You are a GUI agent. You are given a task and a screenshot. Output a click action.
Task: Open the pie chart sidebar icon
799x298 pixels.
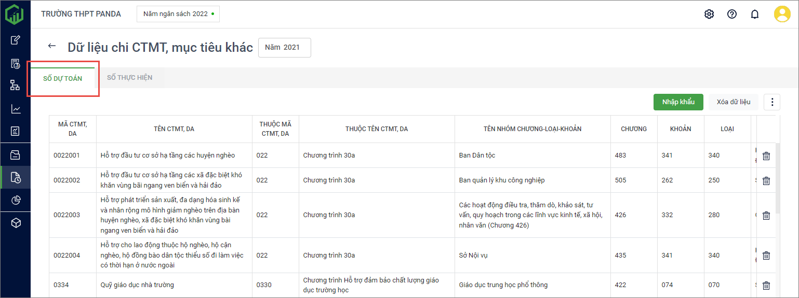click(16, 200)
